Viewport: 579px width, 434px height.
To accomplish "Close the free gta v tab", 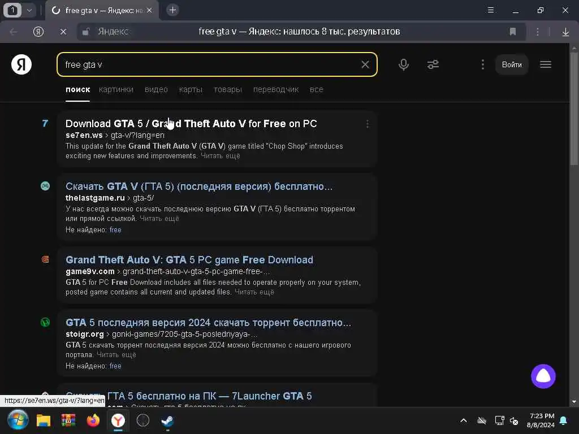I will pyautogui.click(x=149, y=10).
